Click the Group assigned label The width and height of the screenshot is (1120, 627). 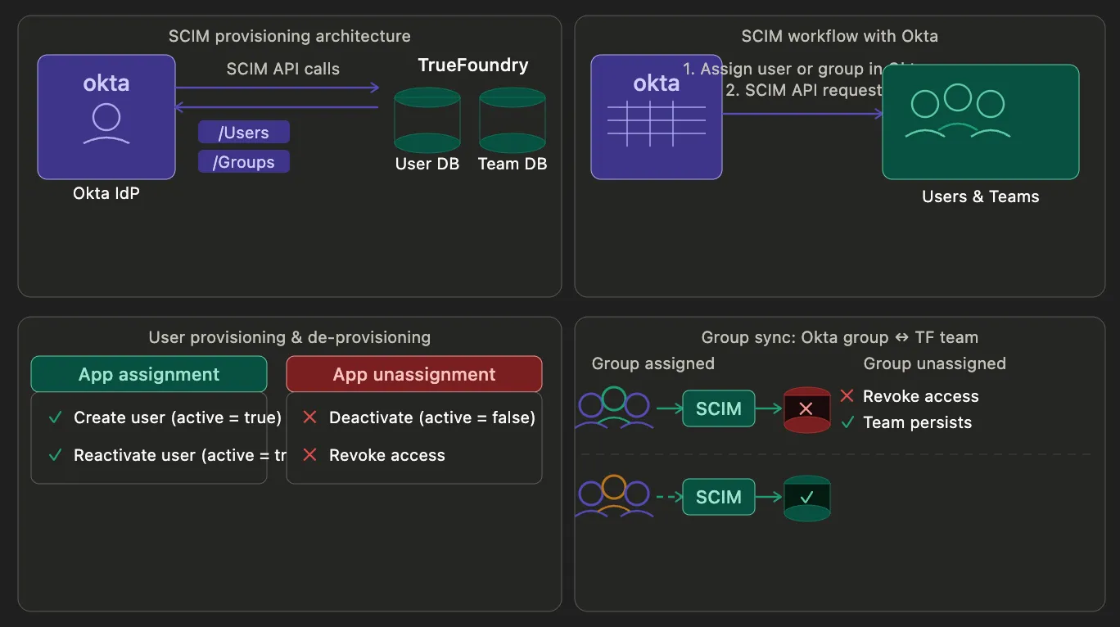[x=653, y=363]
